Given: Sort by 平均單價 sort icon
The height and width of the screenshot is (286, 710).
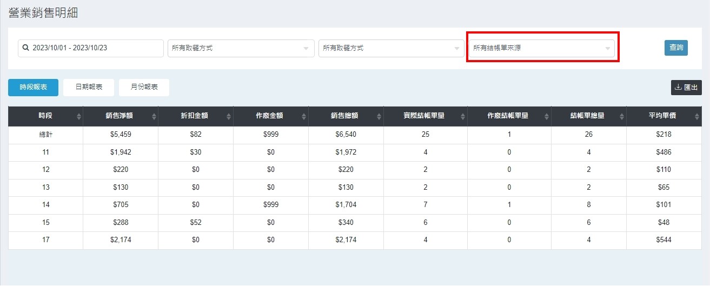Looking at the screenshot, I should tap(697, 116).
